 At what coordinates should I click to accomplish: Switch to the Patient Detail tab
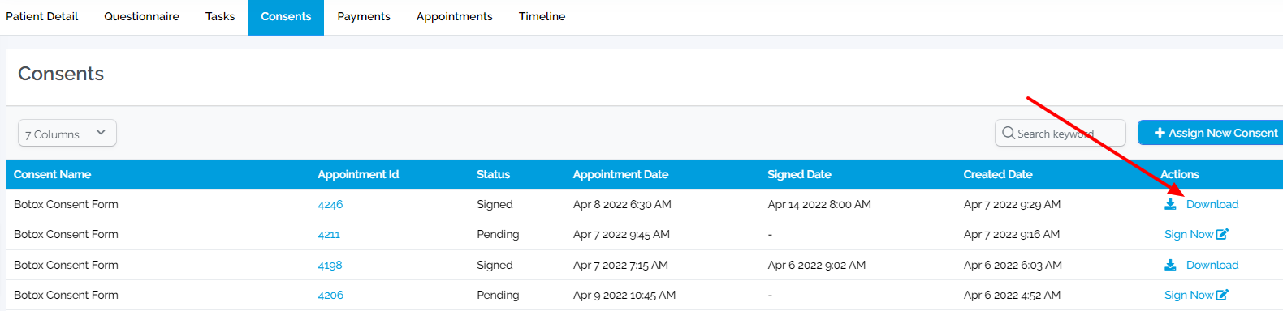click(42, 16)
